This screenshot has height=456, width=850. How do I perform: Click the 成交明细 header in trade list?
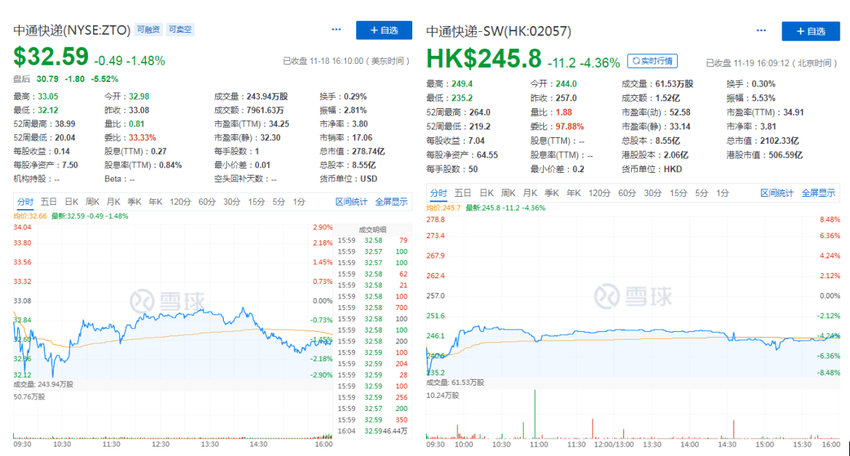pyautogui.click(x=372, y=229)
